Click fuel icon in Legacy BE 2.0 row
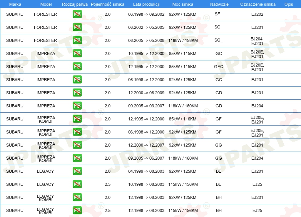The height and width of the screenshot is (217, 301). click(77, 171)
